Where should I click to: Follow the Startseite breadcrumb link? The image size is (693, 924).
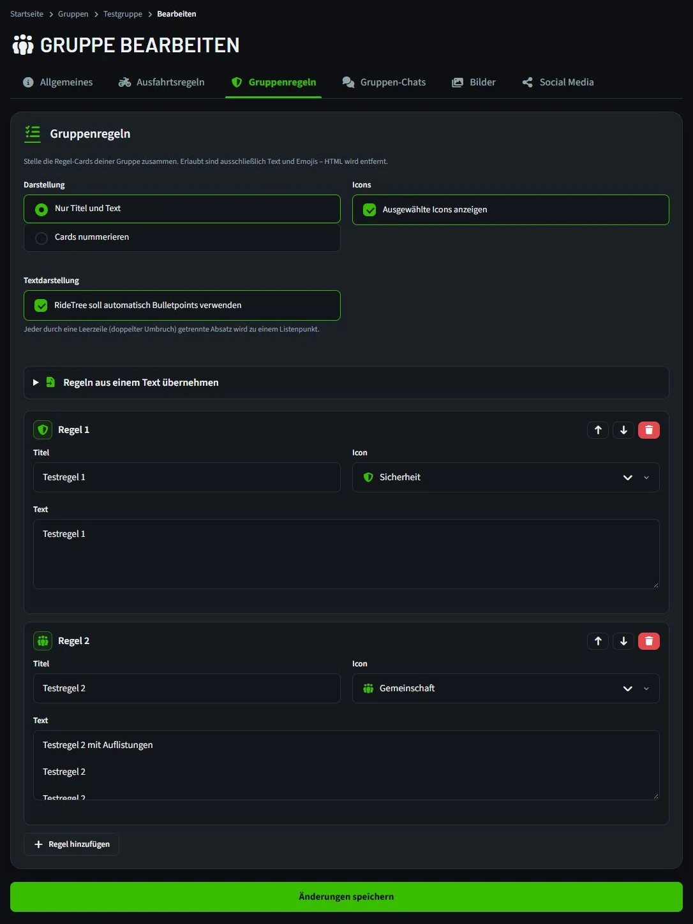point(27,14)
